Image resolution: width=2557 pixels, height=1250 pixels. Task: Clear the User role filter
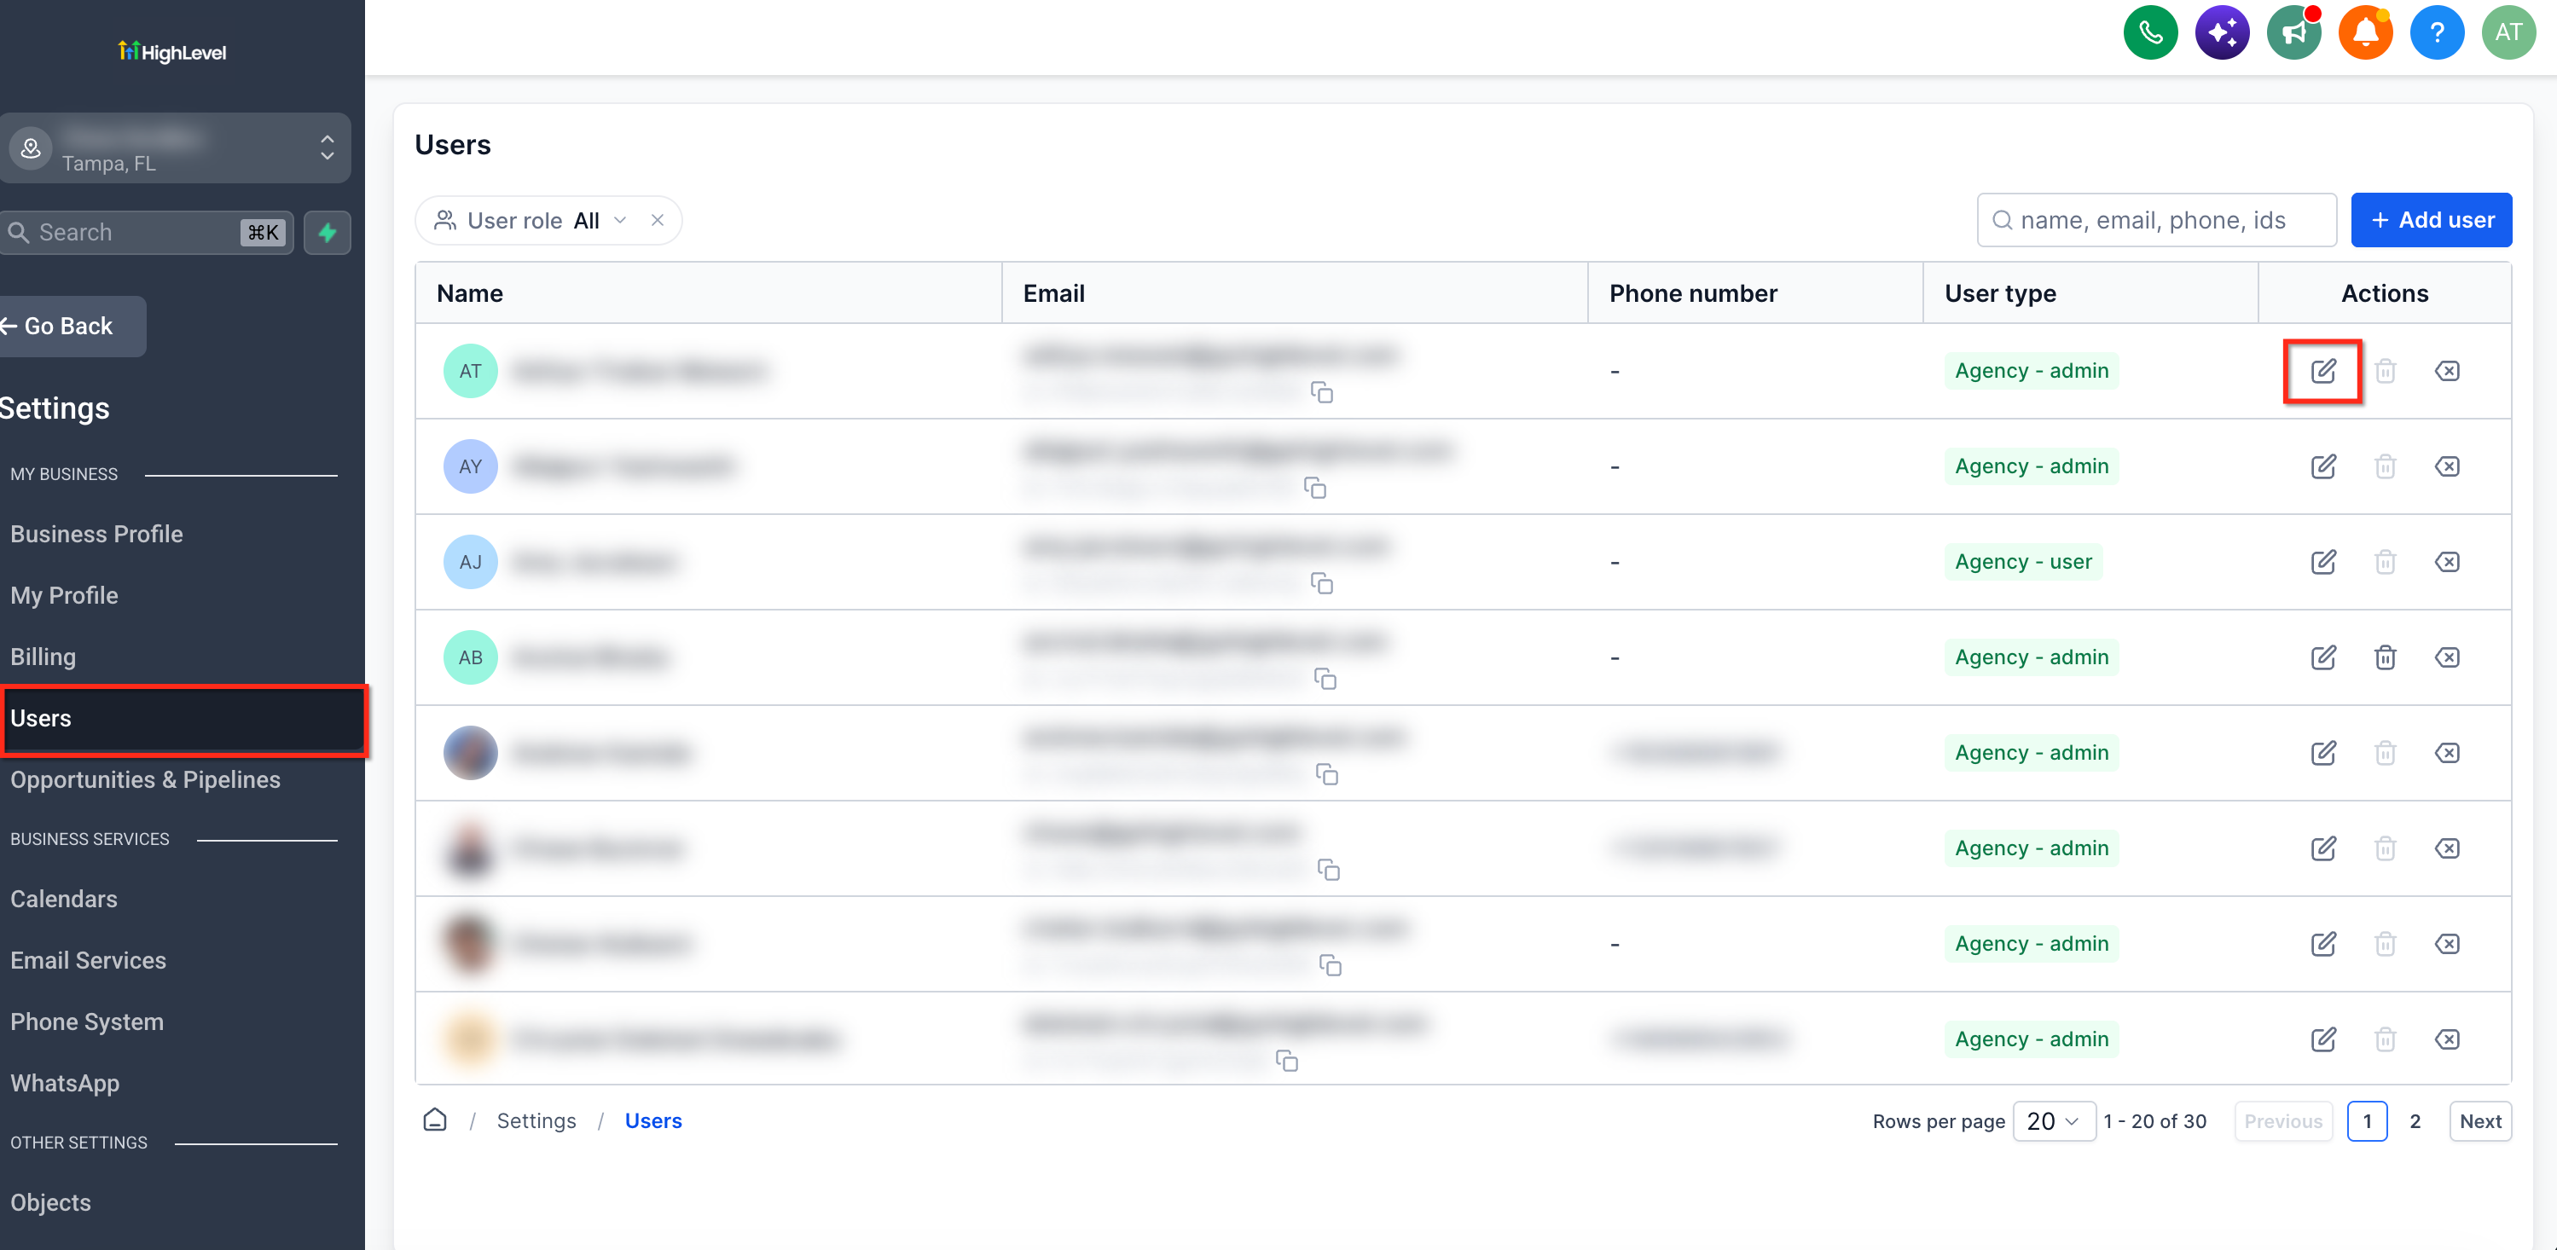(x=657, y=220)
